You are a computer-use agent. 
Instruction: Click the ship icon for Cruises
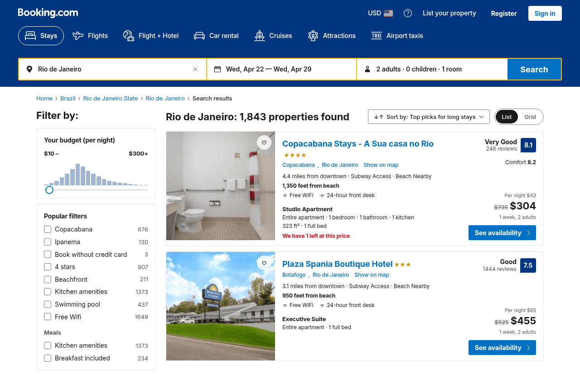(260, 36)
